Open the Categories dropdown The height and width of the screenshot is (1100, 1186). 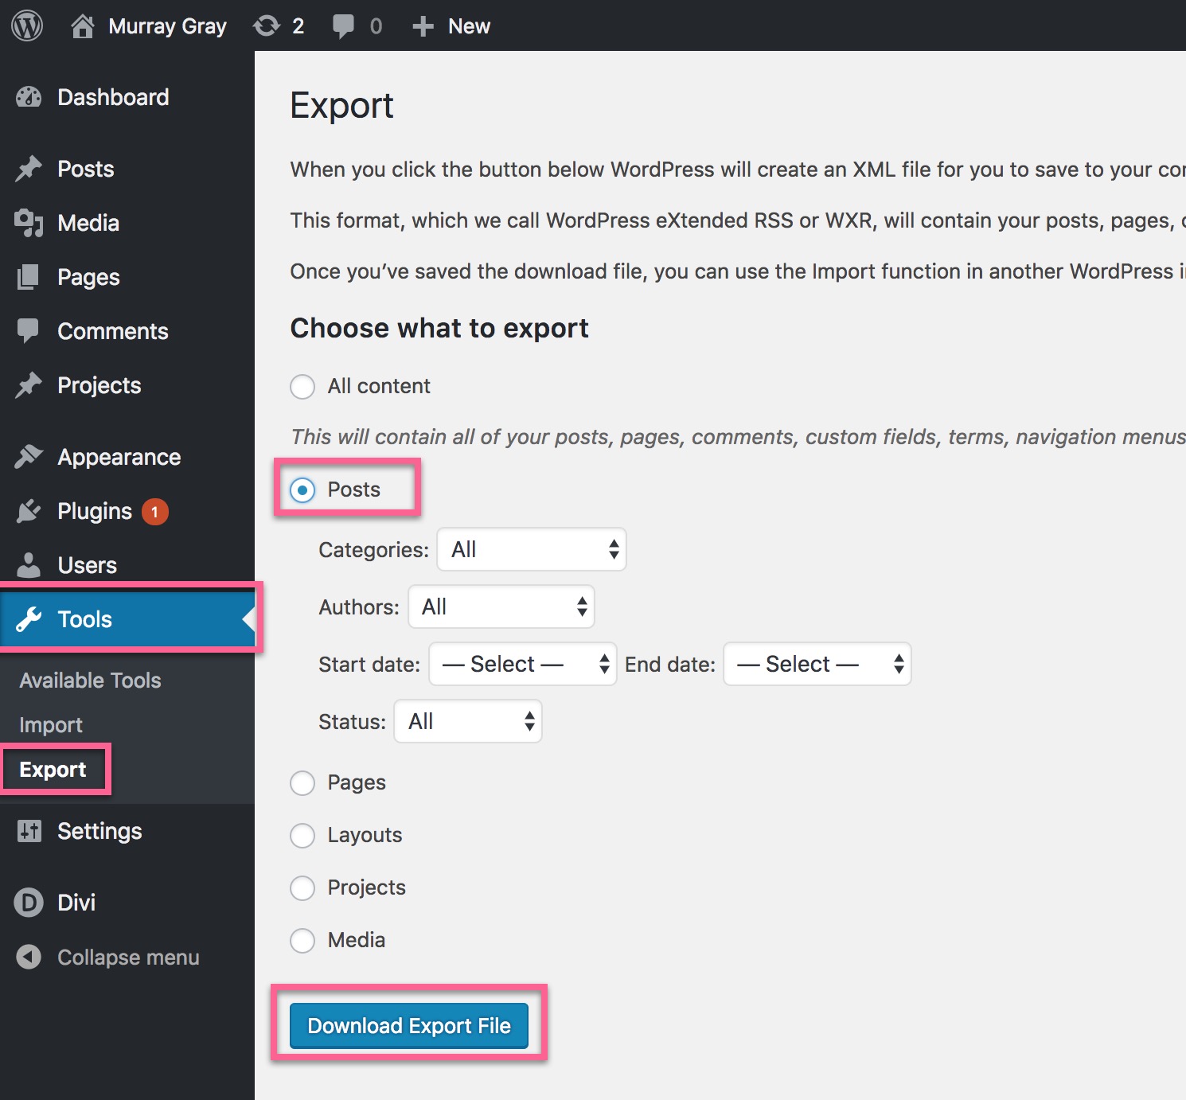[x=532, y=549]
